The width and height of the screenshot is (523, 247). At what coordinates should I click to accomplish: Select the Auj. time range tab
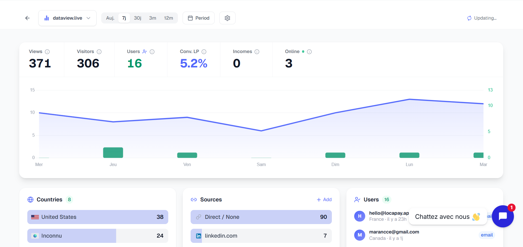(110, 18)
